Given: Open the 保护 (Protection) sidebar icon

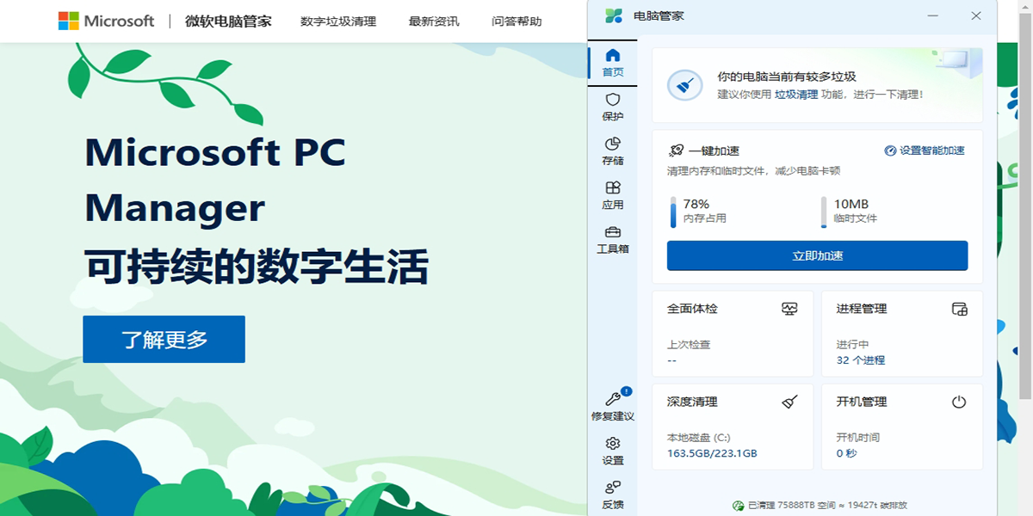Looking at the screenshot, I should point(613,101).
